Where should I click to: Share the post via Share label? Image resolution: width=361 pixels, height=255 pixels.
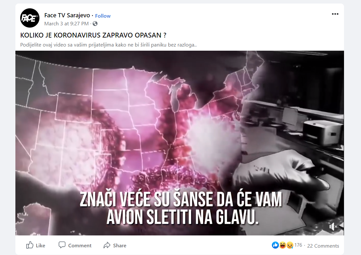pyautogui.click(x=120, y=246)
